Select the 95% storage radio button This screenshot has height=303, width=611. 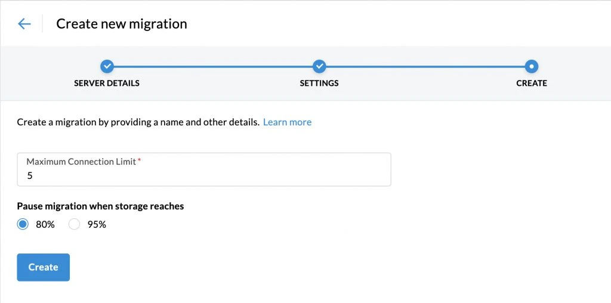pos(75,225)
